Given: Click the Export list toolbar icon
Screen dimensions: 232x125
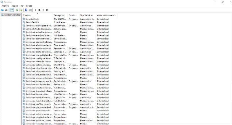Looking at the screenshot, I should [21, 10].
